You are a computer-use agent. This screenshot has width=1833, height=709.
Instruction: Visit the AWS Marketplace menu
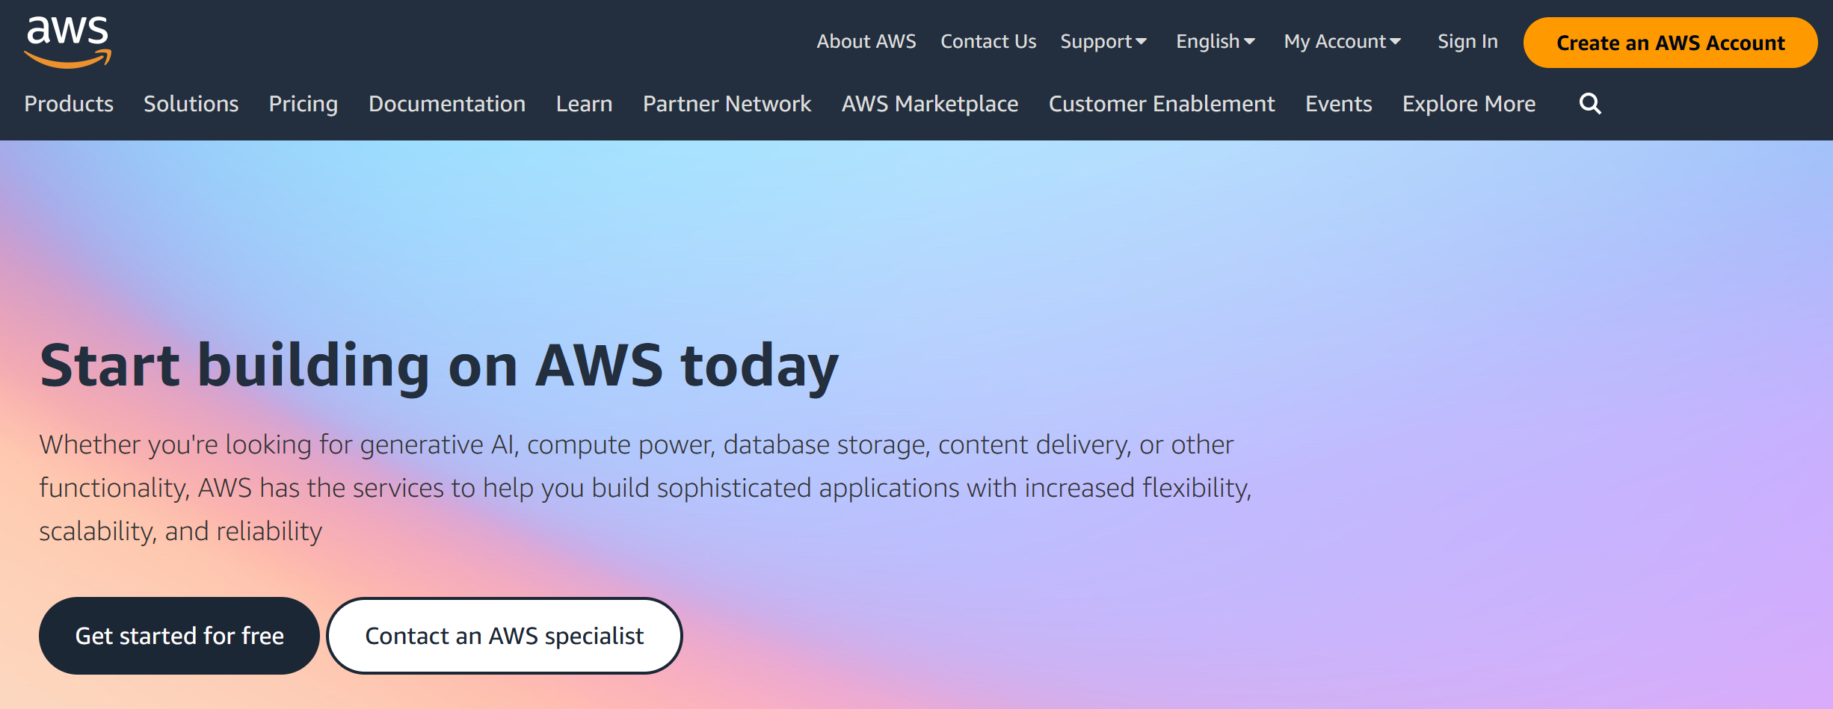point(929,104)
